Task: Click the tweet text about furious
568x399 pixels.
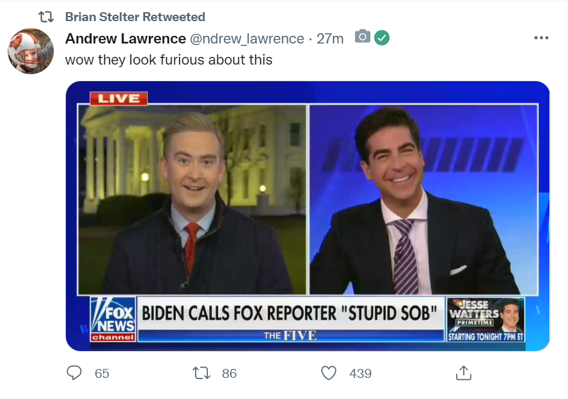Action: pyautogui.click(x=169, y=59)
